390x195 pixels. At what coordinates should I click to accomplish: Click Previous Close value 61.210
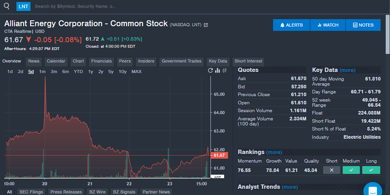(x=298, y=95)
